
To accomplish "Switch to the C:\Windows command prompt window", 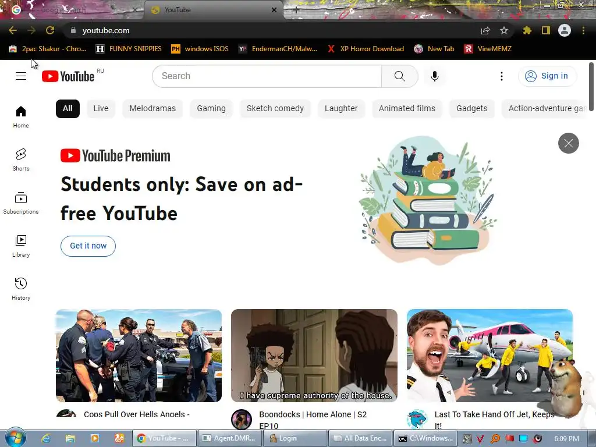I will coord(425,438).
